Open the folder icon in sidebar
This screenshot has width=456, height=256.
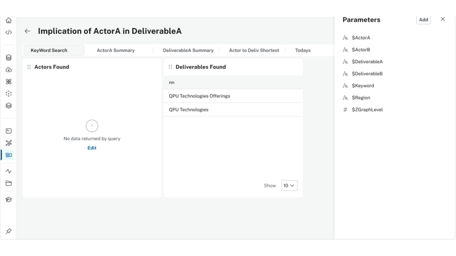[x=8, y=183]
